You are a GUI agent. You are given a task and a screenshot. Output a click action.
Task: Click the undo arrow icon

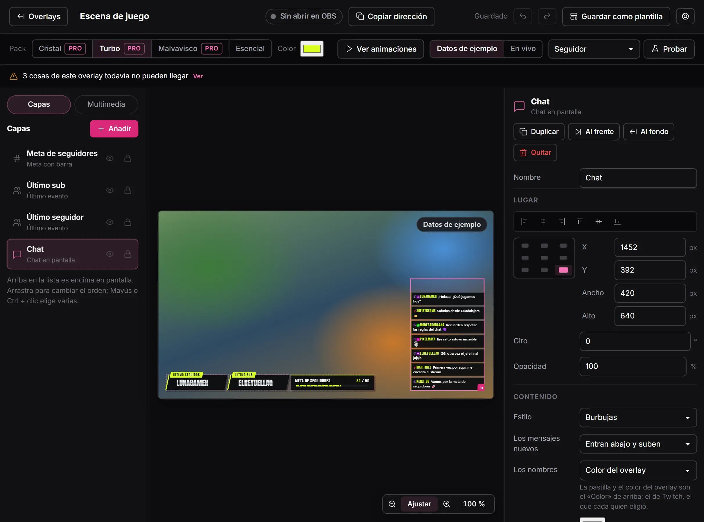click(523, 17)
